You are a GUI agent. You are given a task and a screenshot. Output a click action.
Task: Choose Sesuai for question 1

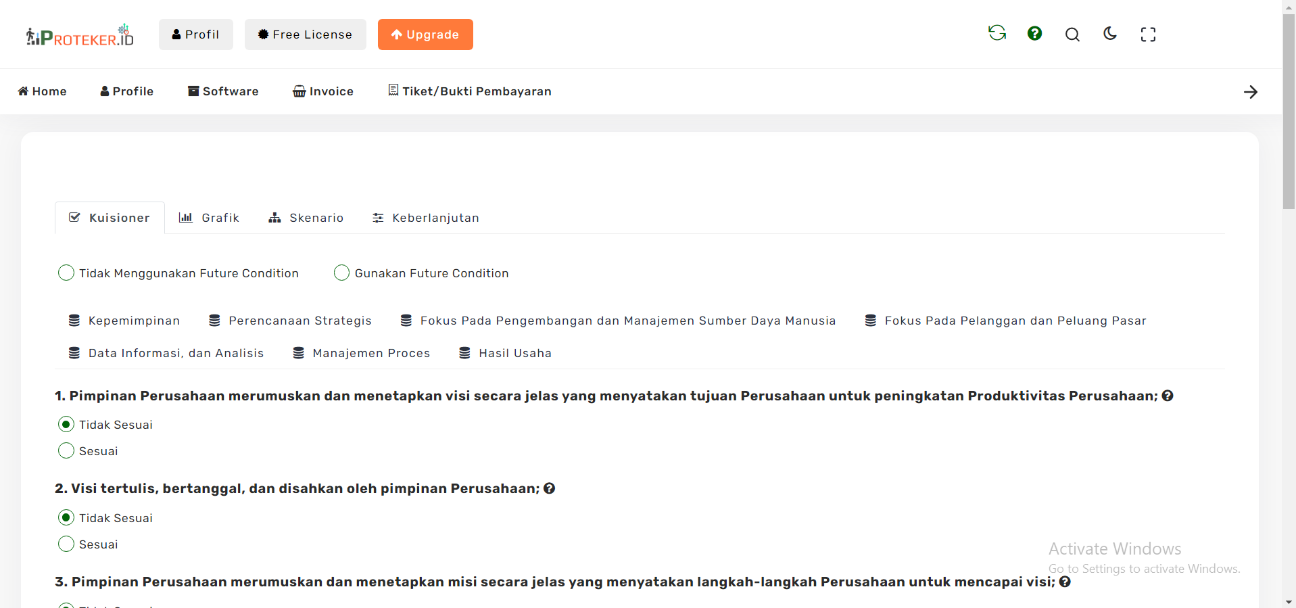click(66, 450)
